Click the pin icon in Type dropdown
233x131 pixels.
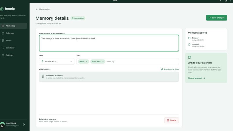(x=42, y=61)
